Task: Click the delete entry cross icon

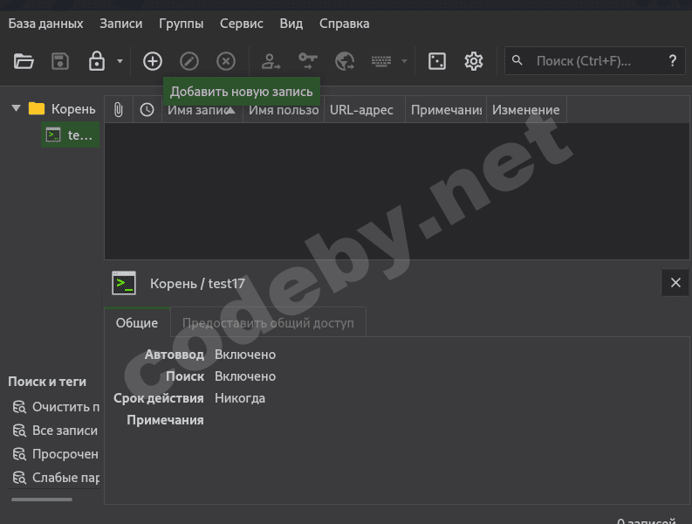Action: coord(225,61)
